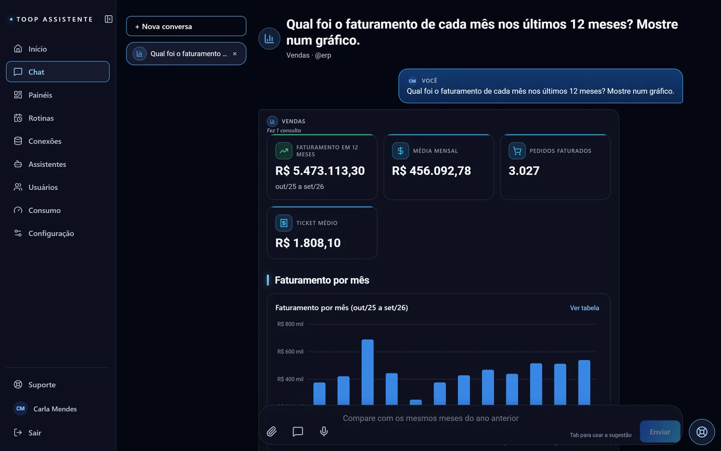Close the 'Qual foi o faturamento' conversation
The width and height of the screenshot is (721, 451).
pos(235,54)
